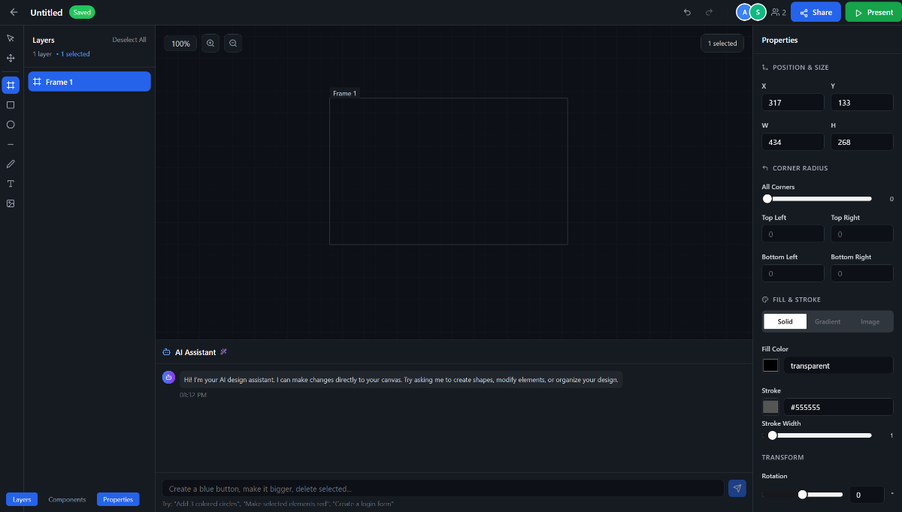Image resolution: width=902 pixels, height=512 pixels.
Task: Select the cursor selection tool
Action: [11, 38]
